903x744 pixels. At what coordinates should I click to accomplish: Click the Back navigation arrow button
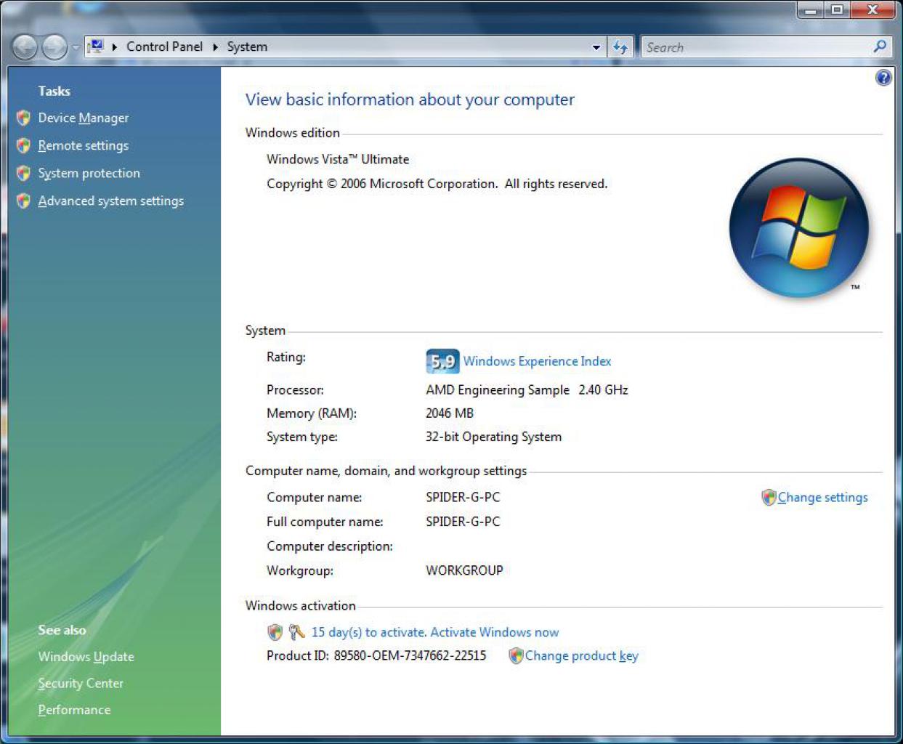point(24,47)
